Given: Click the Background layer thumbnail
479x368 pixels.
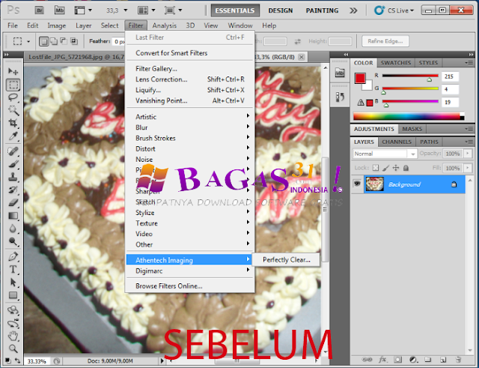Looking at the screenshot, I should pyautogui.click(x=374, y=184).
